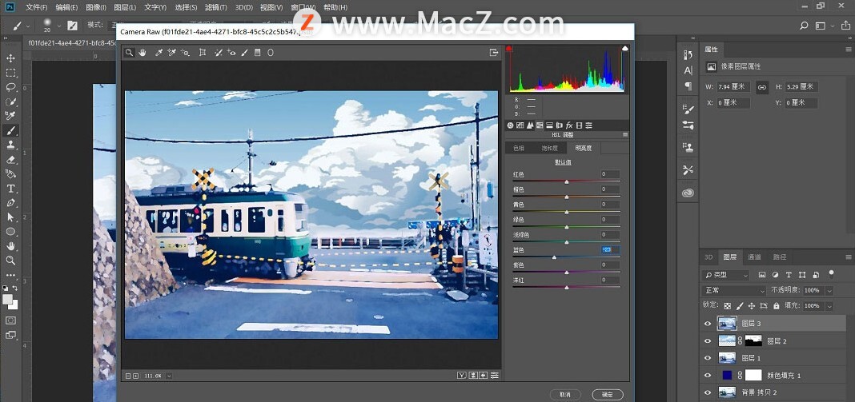Select the Red Eye Removal tool

(232, 53)
